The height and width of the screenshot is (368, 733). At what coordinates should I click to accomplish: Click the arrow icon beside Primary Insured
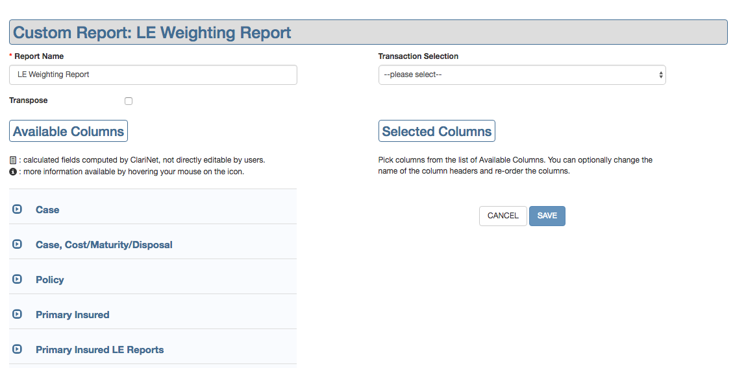click(x=18, y=314)
